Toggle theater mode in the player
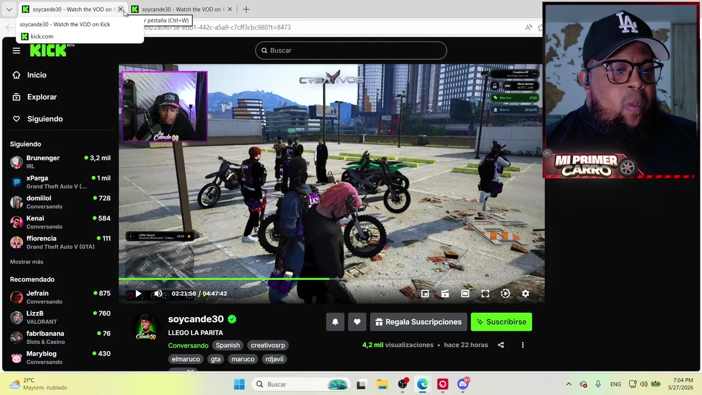Viewport: 702px width, 395px height. pos(465,294)
